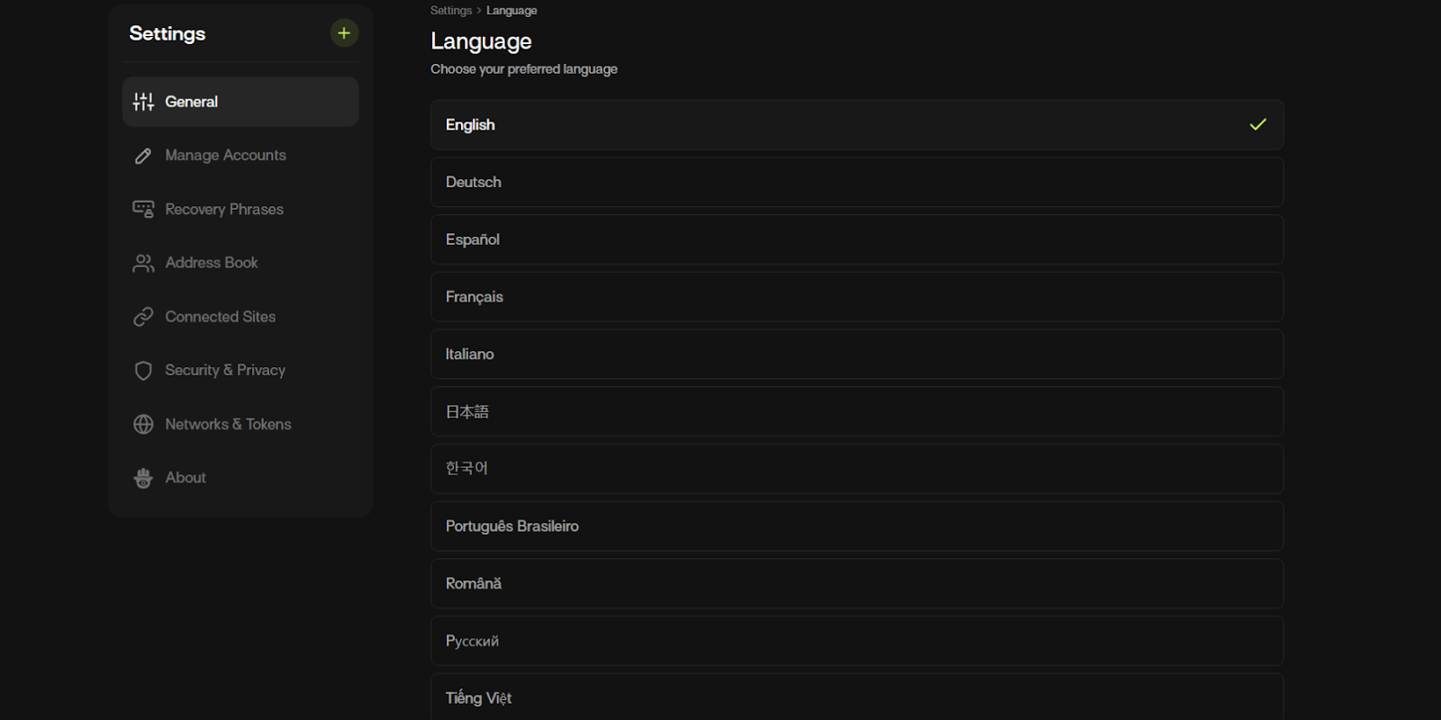This screenshot has height=720, width=1441.
Task: Click the Security & Privacy shield icon
Action: click(x=143, y=371)
